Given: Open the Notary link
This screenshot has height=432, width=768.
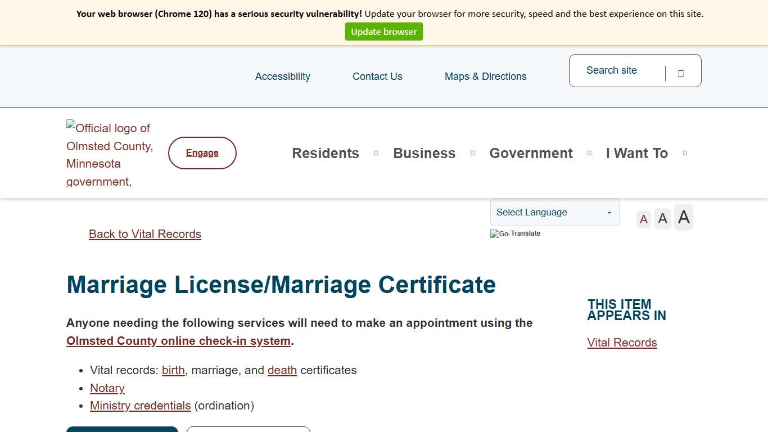Looking at the screenshot, I should coord(107,388).
